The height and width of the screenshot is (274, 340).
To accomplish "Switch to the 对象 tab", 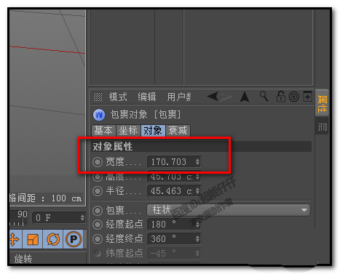I will pyautogui.click(x=153, y=131).
